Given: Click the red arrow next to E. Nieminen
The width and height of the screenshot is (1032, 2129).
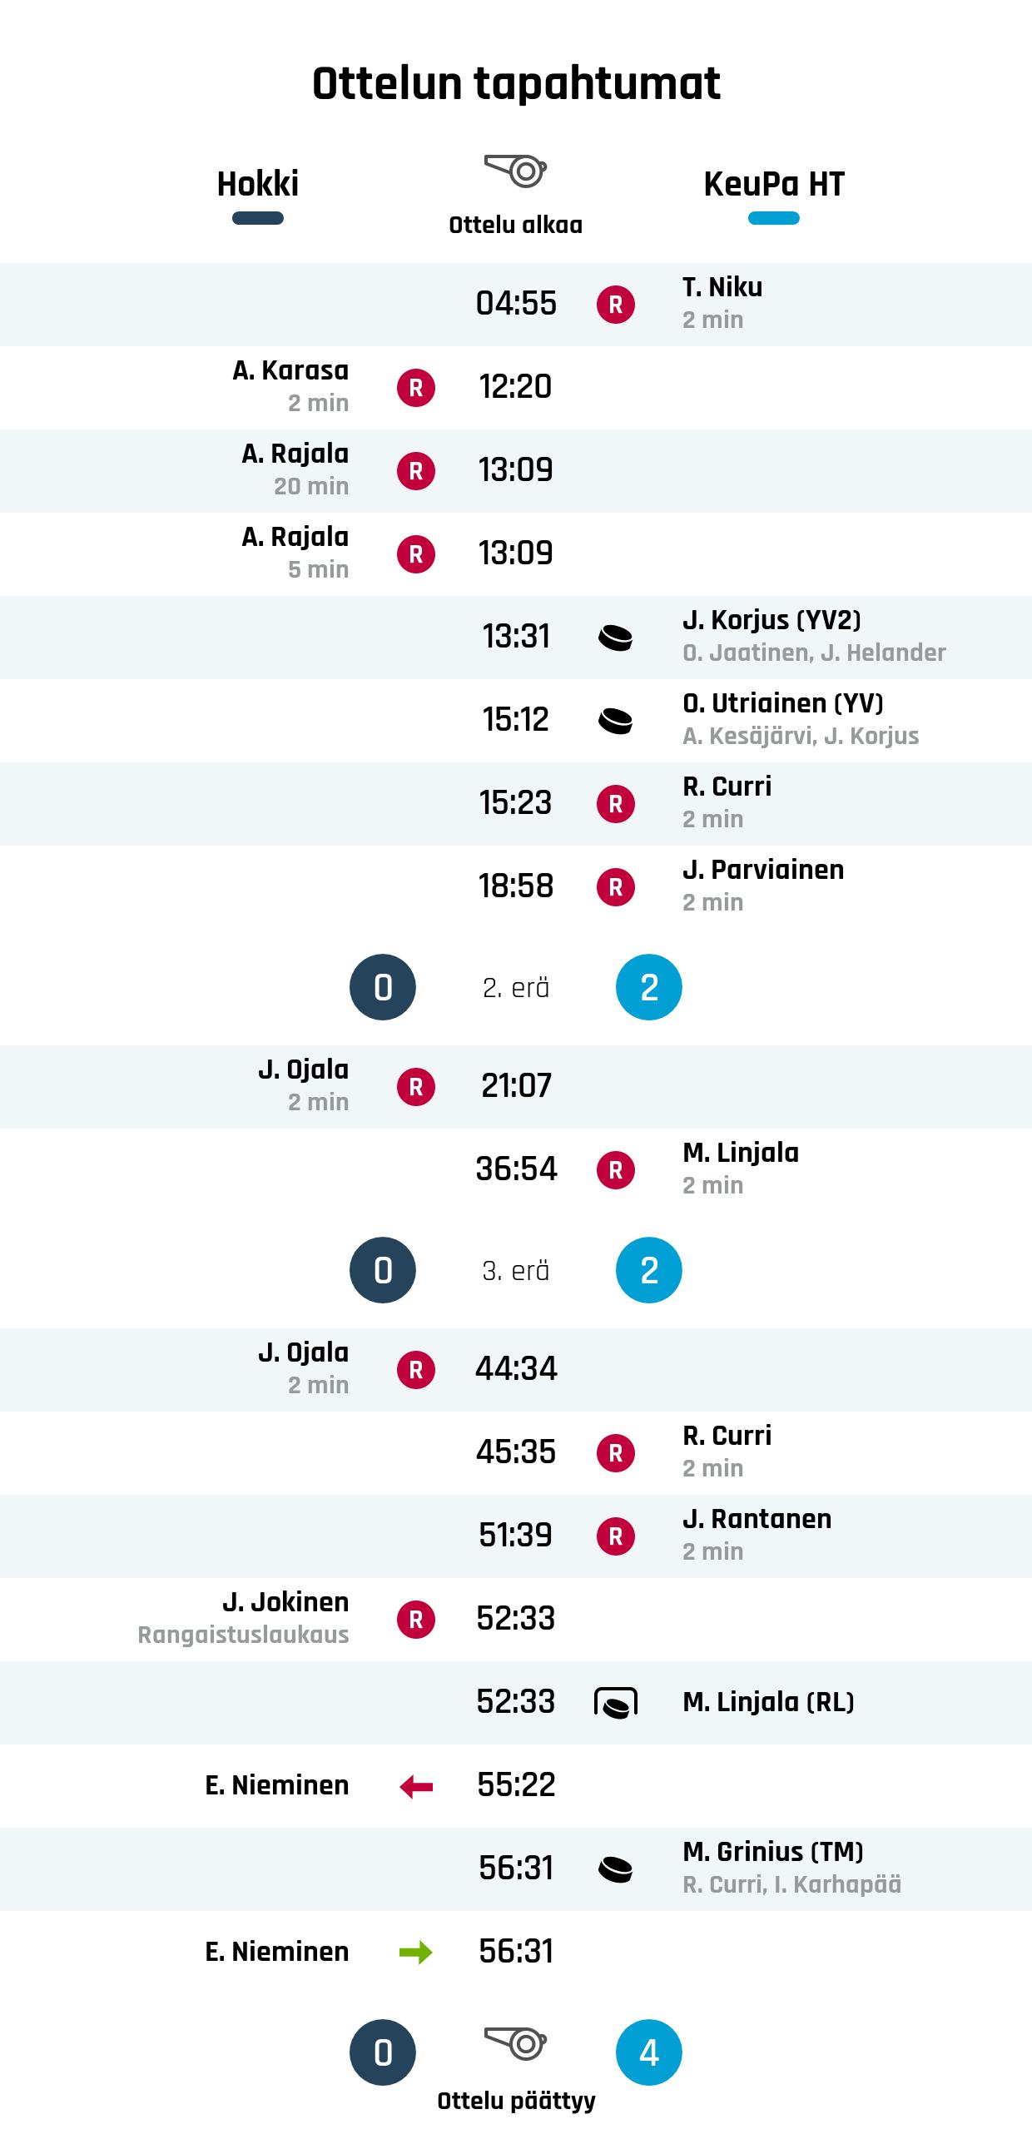Looking at the screenshot, I should click(416, 1786).
